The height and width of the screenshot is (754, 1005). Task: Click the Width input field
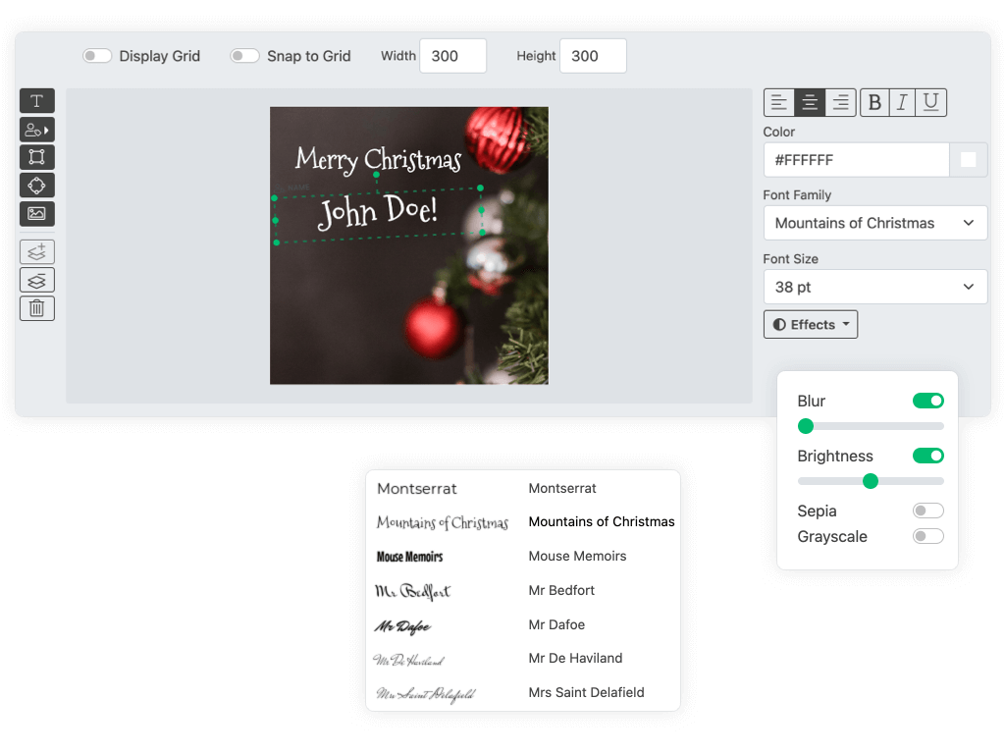click(x=452, y=56)
